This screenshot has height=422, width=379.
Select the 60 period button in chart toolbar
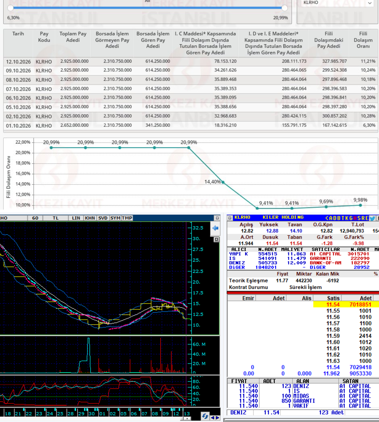tap(35, 218)
